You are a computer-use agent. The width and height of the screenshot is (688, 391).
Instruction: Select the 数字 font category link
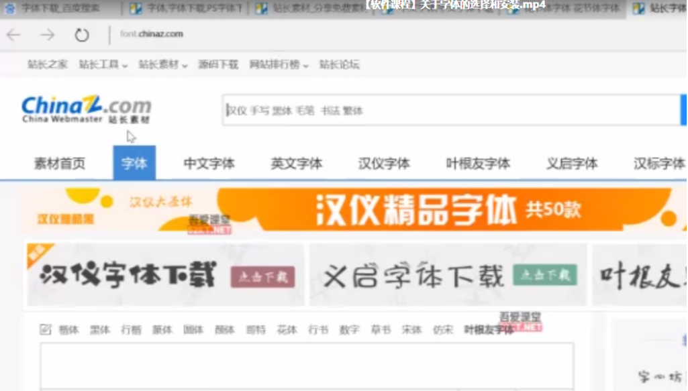(x=350, y=329)
